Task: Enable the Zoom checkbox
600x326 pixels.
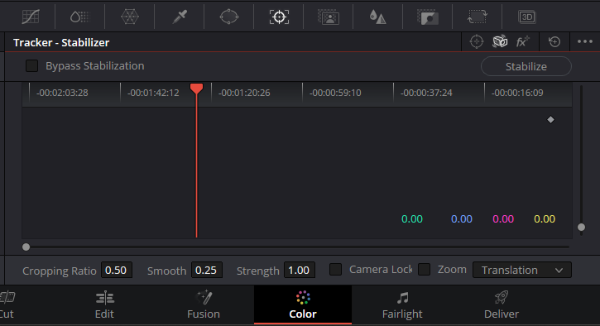Action: pyautogui.click(x=424, y=270)
